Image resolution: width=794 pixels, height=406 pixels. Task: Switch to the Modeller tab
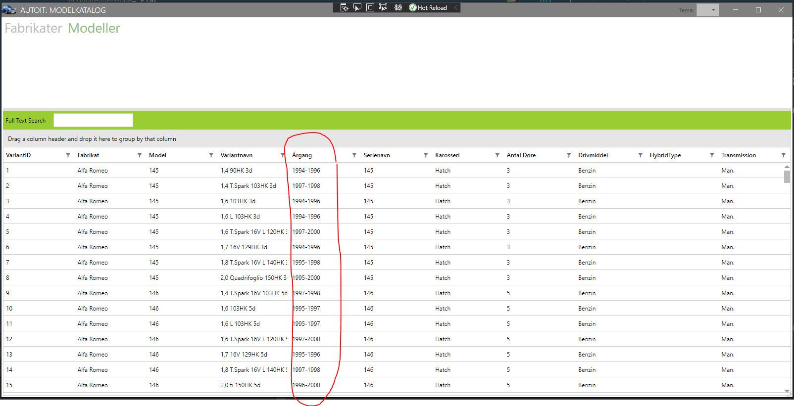tap(94, 28)
